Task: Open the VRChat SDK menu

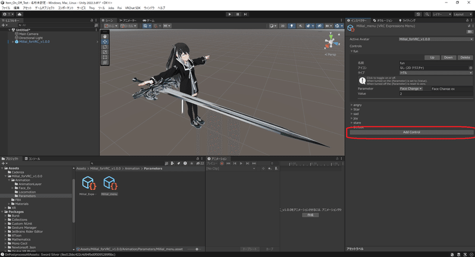Action: click(132, 8)
